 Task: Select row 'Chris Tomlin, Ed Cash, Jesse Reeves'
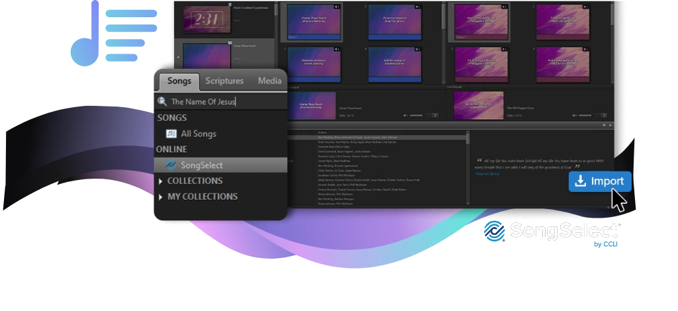click(x=378, y=171)
